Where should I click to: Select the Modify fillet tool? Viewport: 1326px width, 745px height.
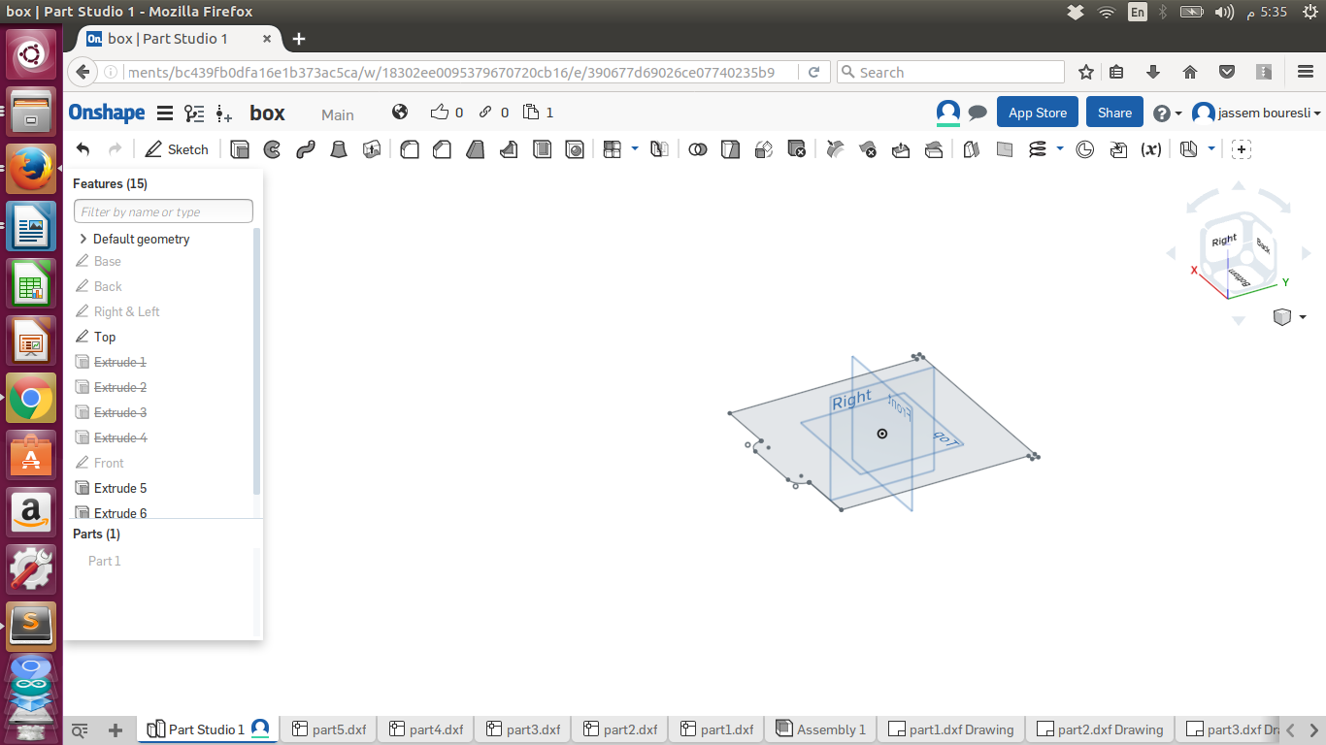pyautogui.click(x=835, y=149)
